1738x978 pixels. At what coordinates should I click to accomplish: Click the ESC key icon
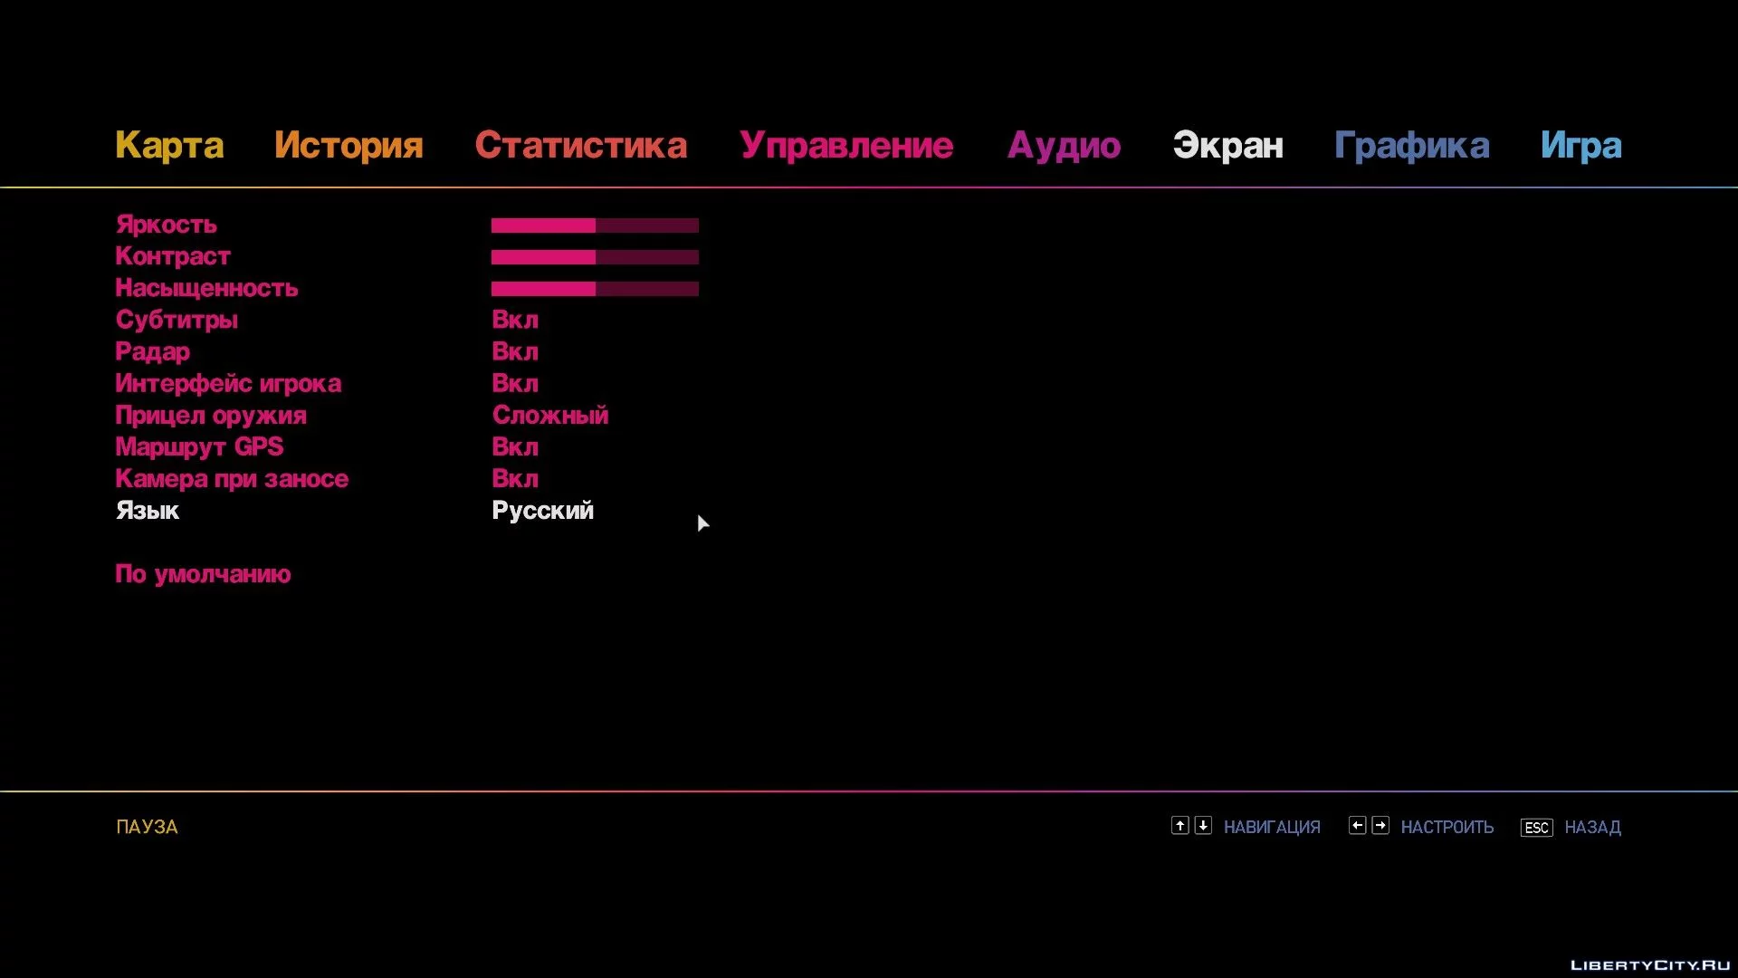(x=1536, y=828)
